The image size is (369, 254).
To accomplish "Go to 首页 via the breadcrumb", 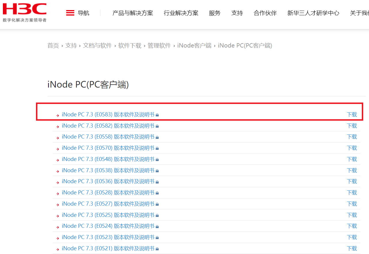I will coord(53,46).
